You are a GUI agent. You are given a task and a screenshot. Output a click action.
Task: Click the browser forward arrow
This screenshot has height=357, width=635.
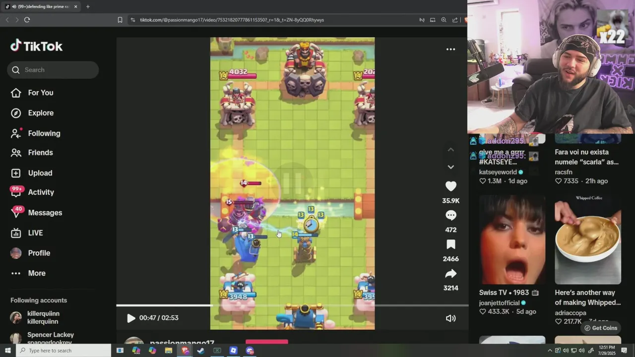click(17, 20)
